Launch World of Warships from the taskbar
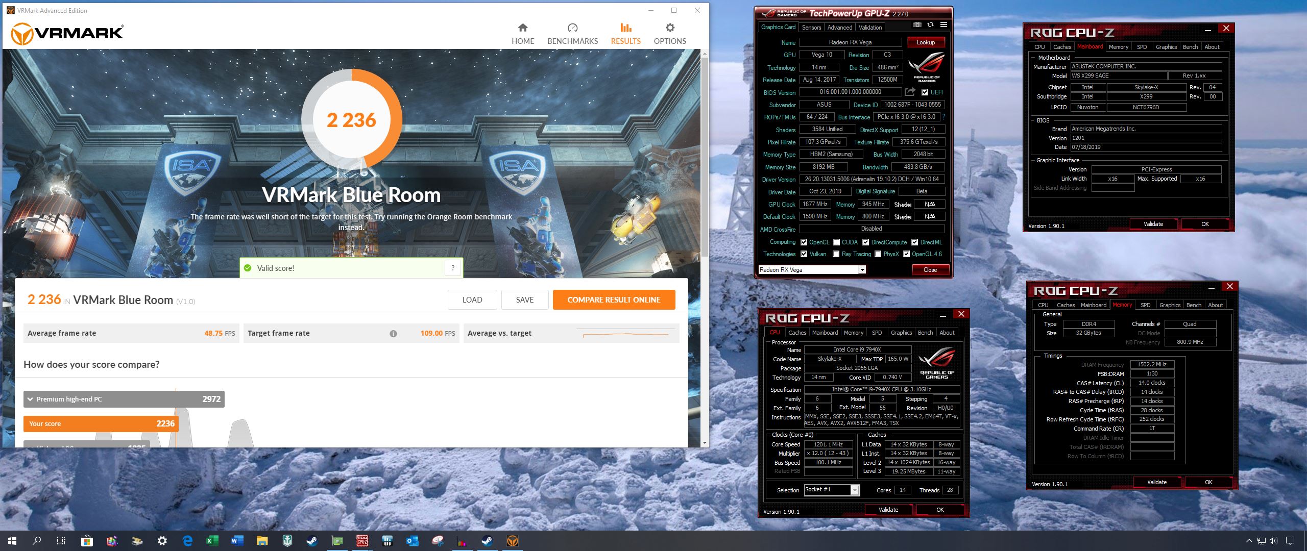Image resolution: width=1307 pixels, height=551 pixels. pyautogui.click(x=287, y=541)
